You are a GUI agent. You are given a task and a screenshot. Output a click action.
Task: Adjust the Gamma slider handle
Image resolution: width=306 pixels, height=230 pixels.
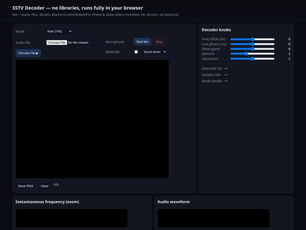[246, 53]
